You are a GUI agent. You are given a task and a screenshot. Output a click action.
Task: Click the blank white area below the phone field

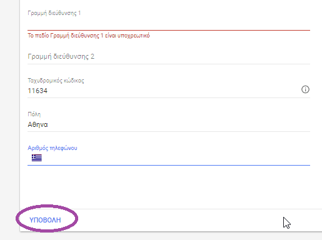169,186
